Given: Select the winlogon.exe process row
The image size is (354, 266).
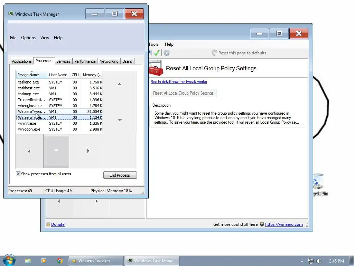Looking at the screenshot, I should (x=59, y=129).
